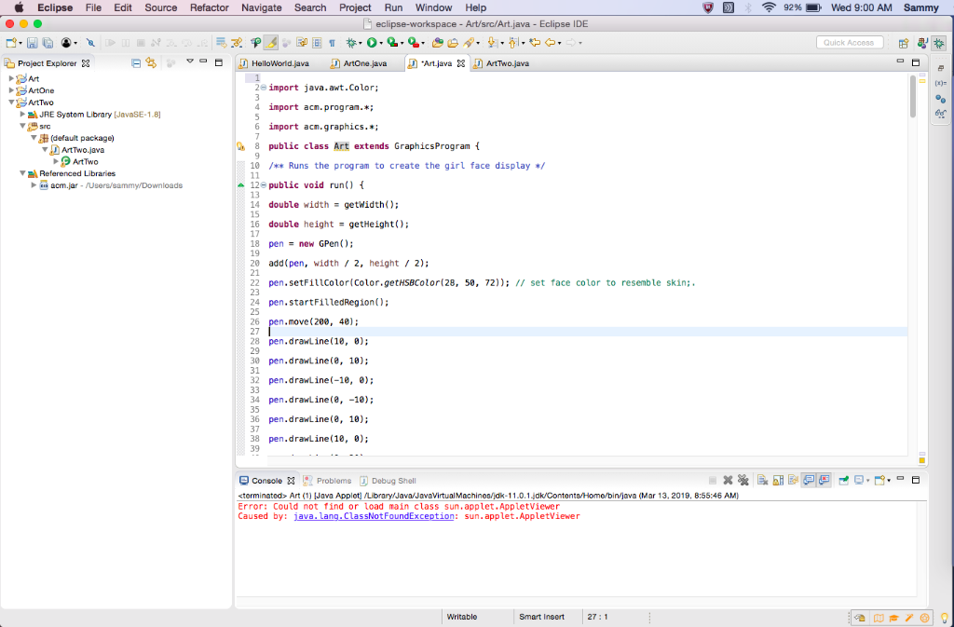Click the java.lang.ClassNotFoundException link

(373, 516)
